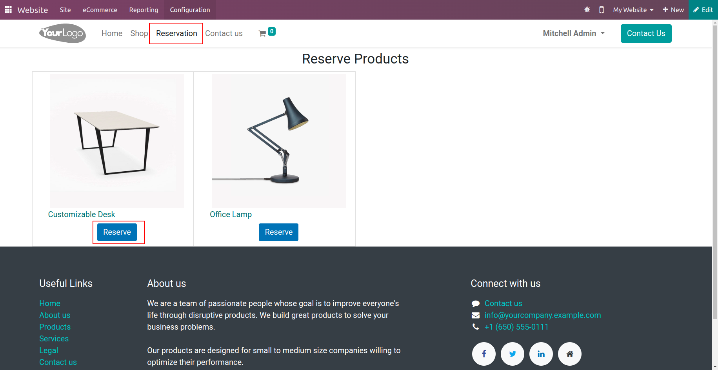This screenshot has width=718, height=370.
Task: Open the Reporting menu
Action: (x=144, y=10)
